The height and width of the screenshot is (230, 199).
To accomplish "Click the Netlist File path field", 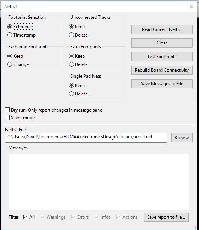I will (x=86, y=138).
